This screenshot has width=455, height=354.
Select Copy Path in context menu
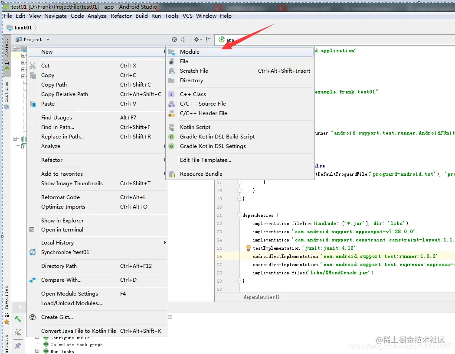(x=98, y=85)
